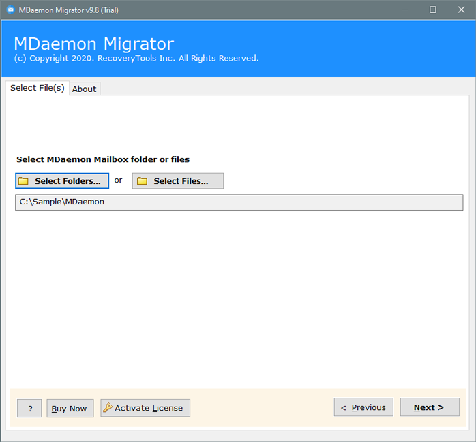This screenshot has width=476, height=442.
Task: Open help with the question mark button
Action: (x=29, y=409)
